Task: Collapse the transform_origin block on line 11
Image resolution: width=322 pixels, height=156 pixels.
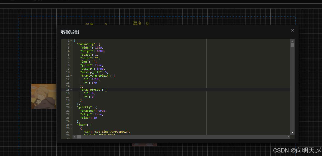Action: 71,76
